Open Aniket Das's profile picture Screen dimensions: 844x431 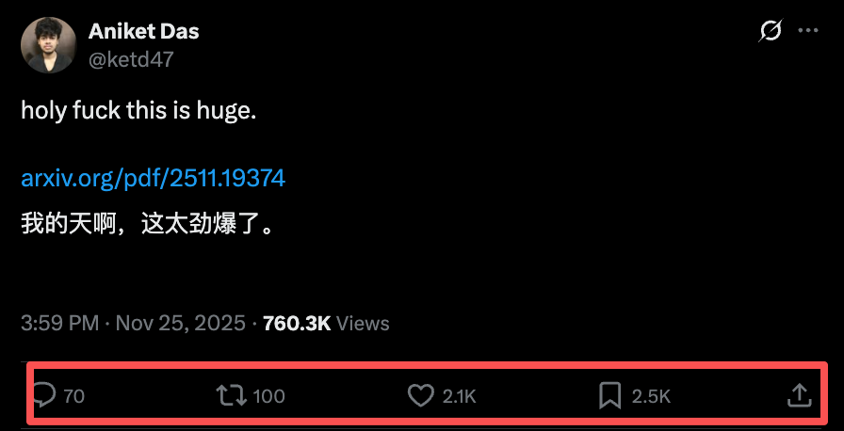point(48,45)
